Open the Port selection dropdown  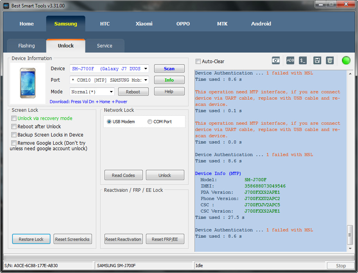coord(146,80)
